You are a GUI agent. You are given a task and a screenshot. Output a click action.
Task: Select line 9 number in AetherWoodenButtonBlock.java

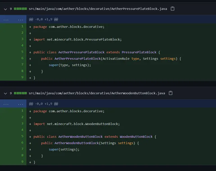(22, 162)
